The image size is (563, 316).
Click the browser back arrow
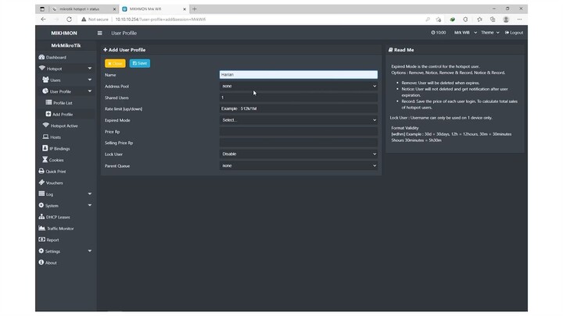[44, 20]
